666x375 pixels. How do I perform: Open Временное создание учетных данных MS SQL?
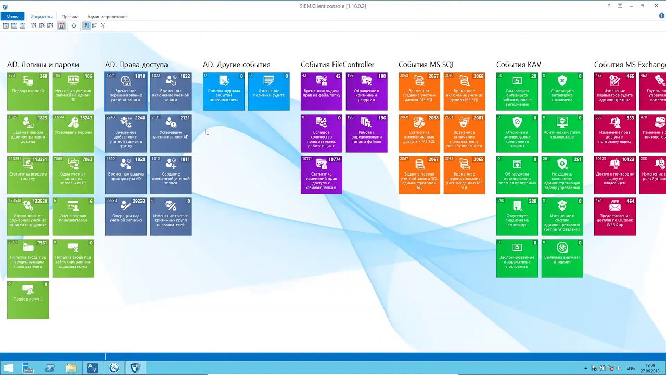[x=419, y=92]
